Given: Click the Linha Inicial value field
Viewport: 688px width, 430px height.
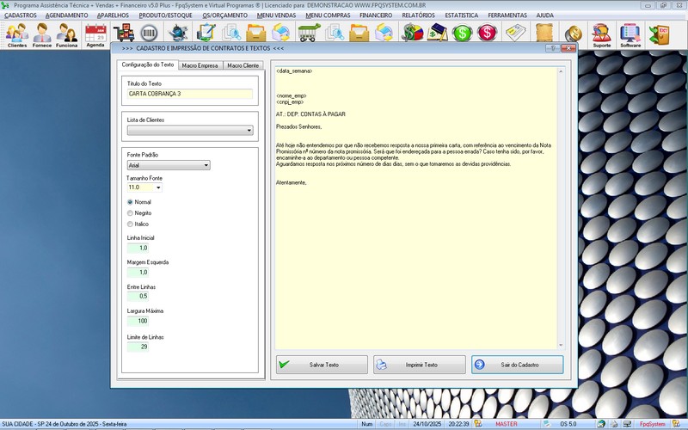Looking at the screenshot, I should coord(138,248).
